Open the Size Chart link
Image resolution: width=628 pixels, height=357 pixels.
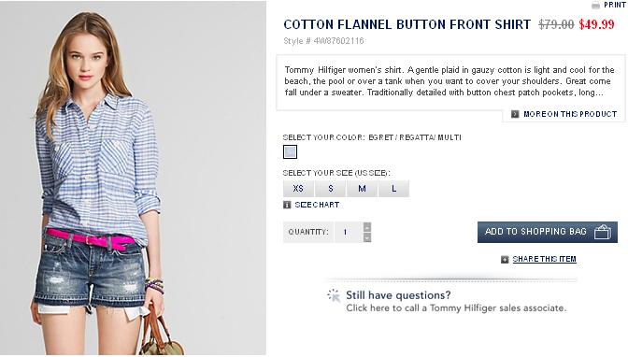coord(317,205)
